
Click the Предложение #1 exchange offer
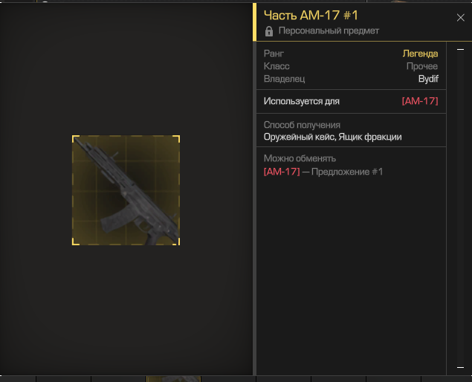click(x=347, y=172)
